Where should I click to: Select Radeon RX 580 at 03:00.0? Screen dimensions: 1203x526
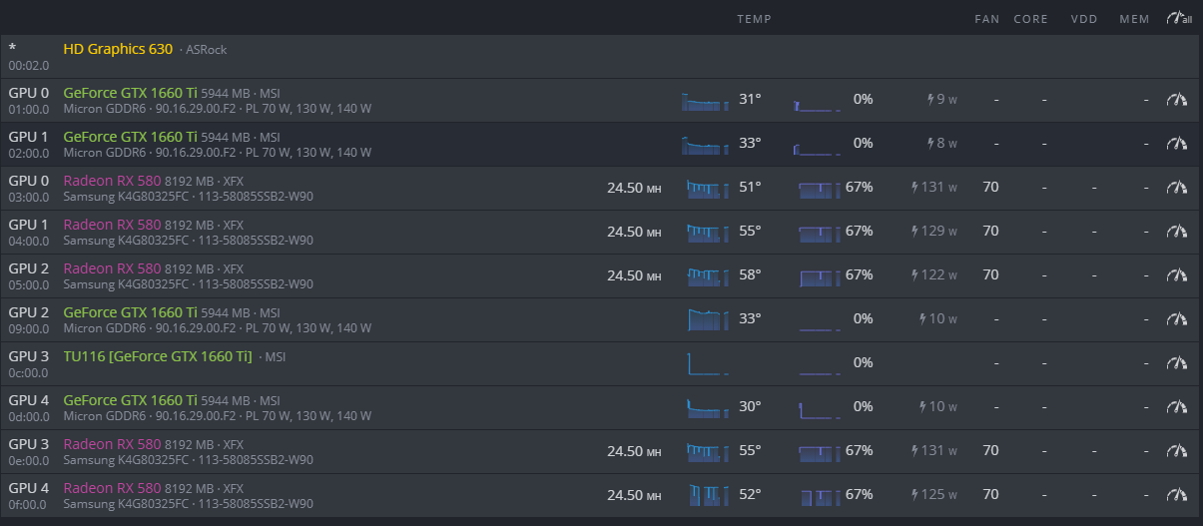(x=112, y=180)
